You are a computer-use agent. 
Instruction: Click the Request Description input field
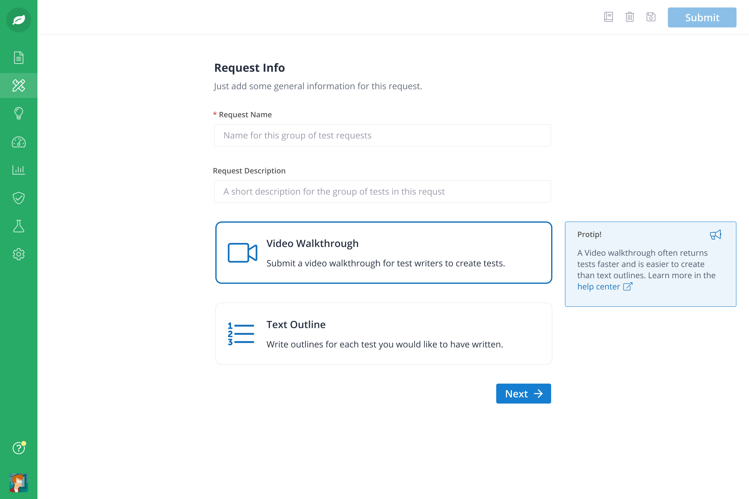point(382,191)
